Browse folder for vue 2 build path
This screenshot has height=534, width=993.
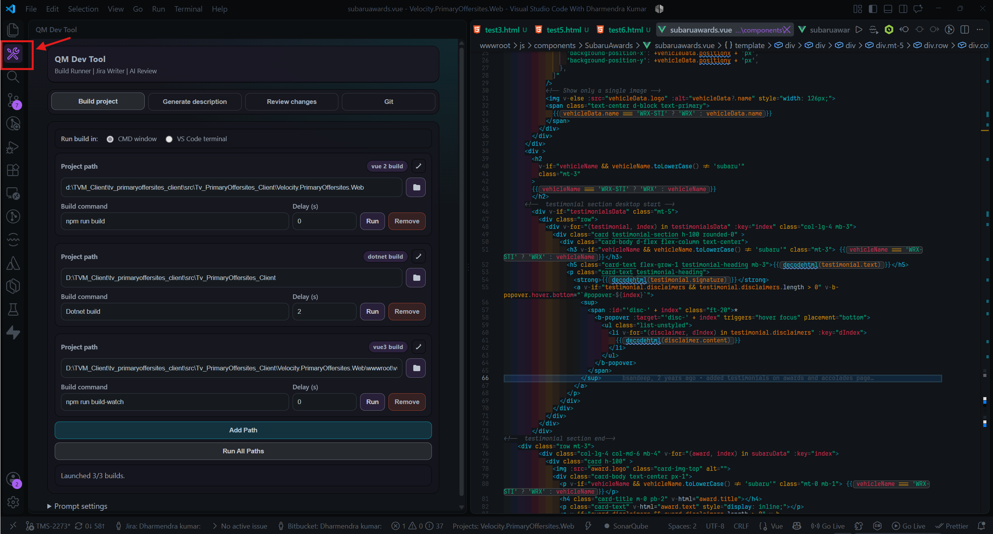click(416, 187)
